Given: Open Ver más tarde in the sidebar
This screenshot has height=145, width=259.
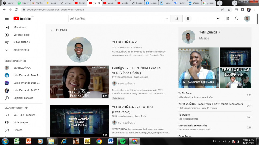Looking at the screenshot, I should click(x=22, y=35).
